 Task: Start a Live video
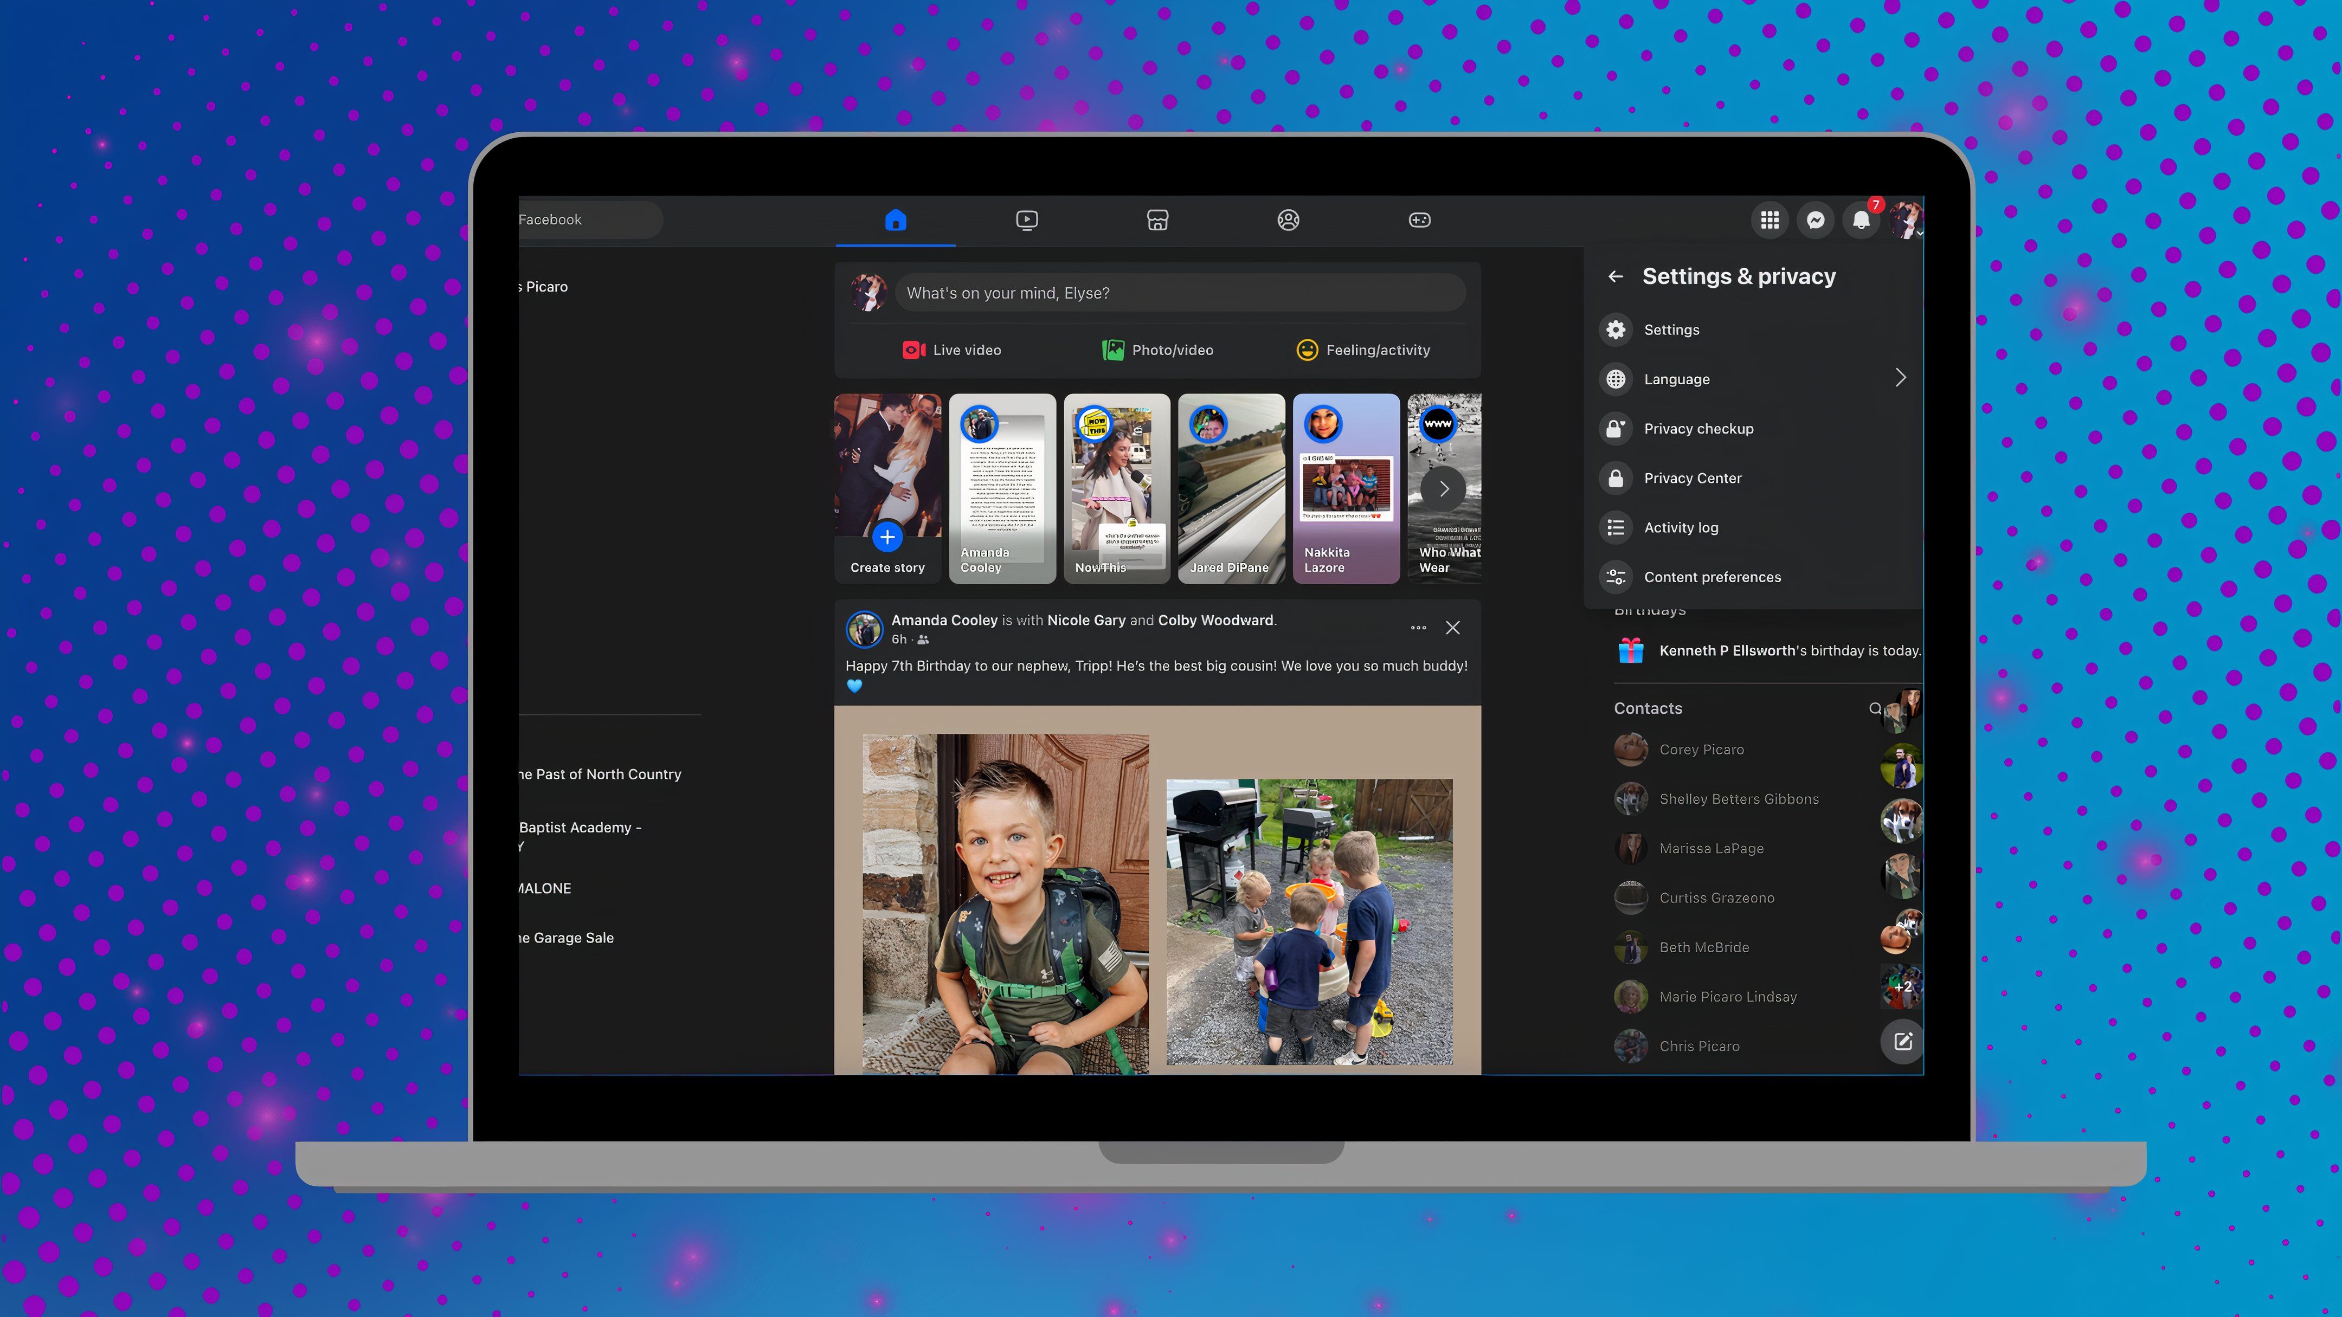[951, 350]
